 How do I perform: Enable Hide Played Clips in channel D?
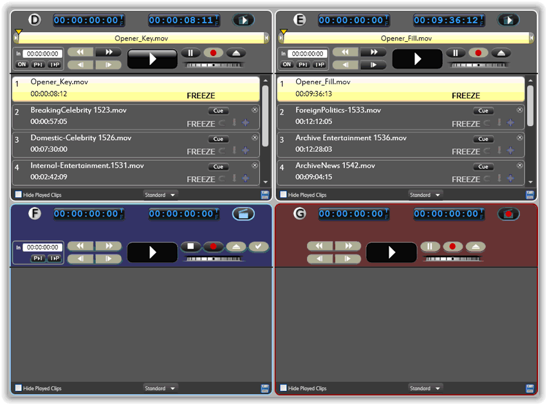[18, 195]
